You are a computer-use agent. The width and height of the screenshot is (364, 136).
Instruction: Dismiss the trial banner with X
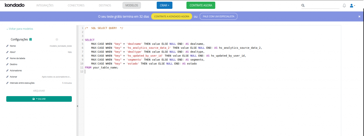click(x=359, y=17)
